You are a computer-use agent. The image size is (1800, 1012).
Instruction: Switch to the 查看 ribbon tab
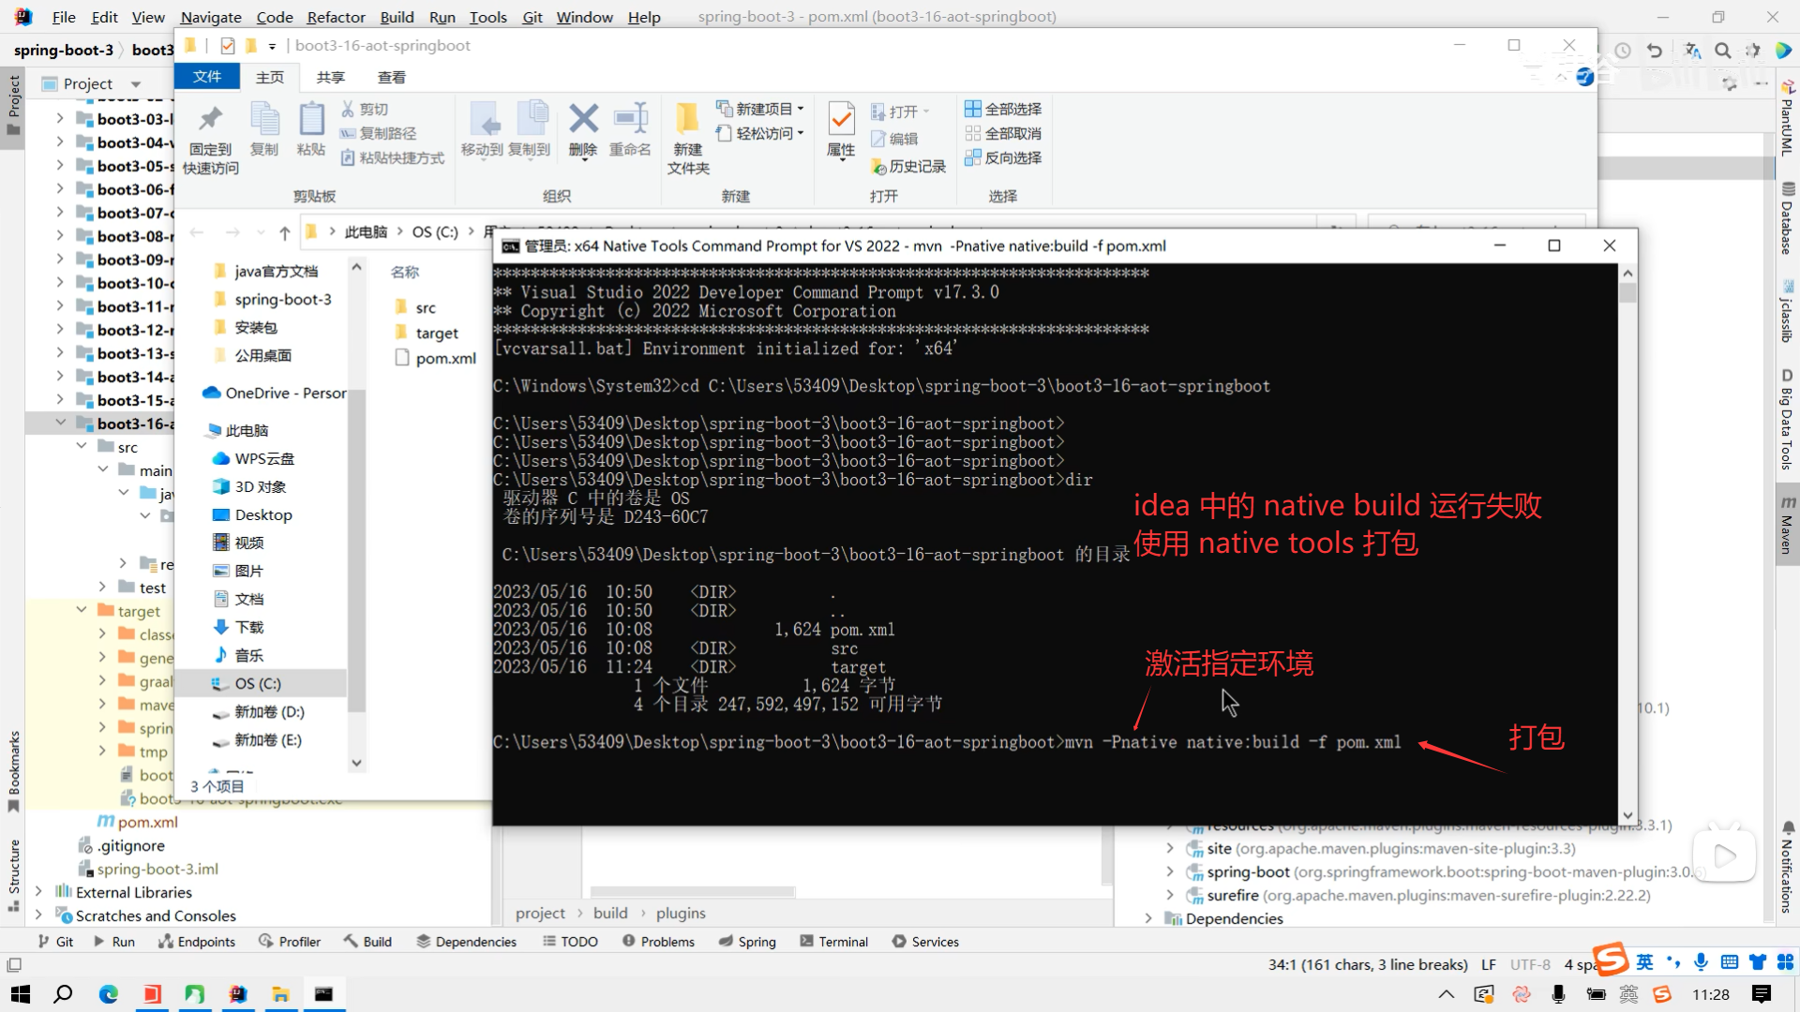pyautogui.click(x=391, y=78)
